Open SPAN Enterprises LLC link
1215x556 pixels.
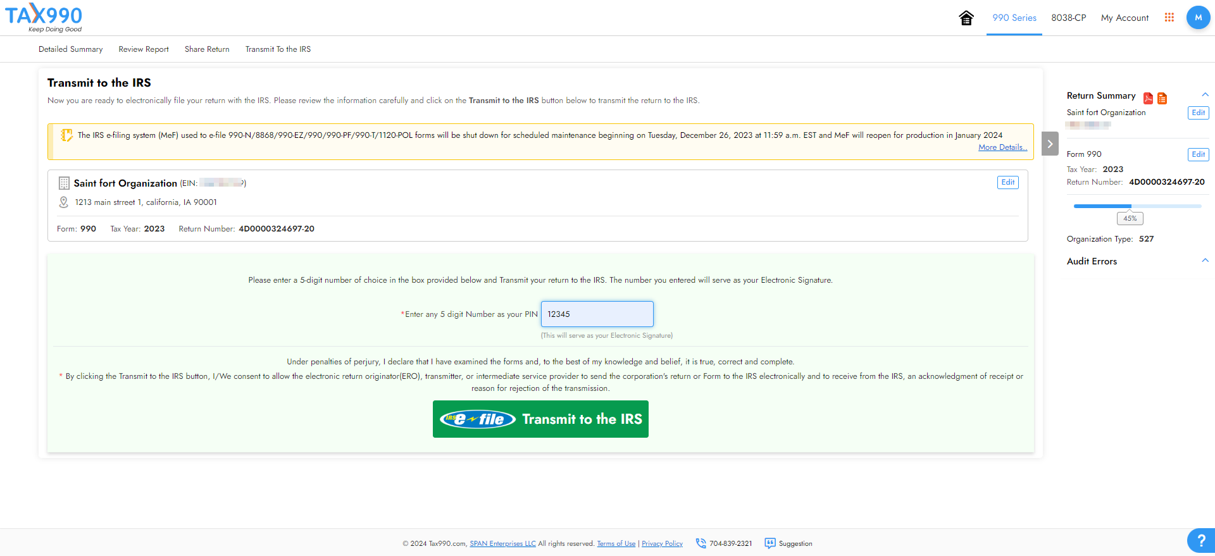coord(502,544)
